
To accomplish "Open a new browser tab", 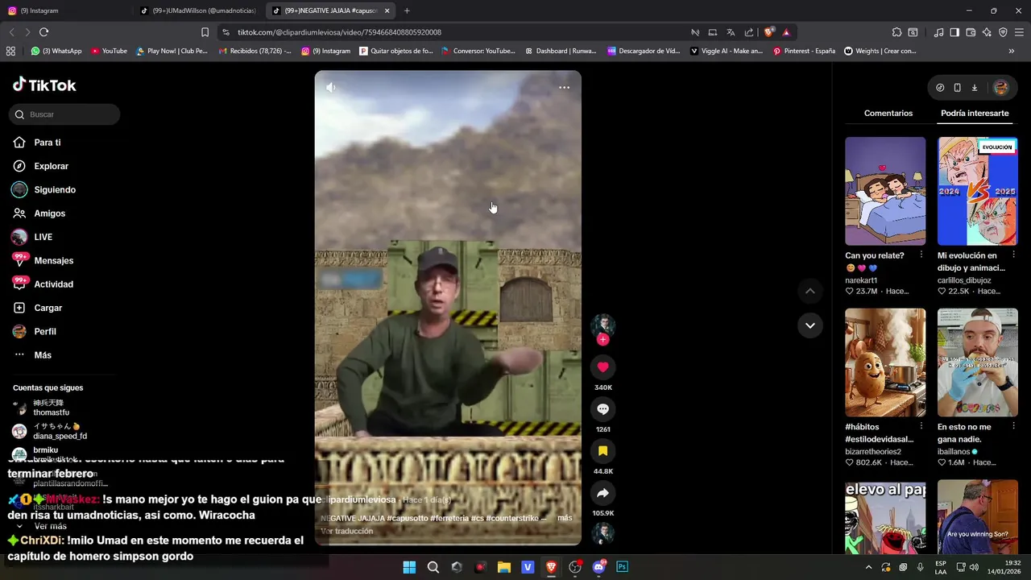I will pyautogui.click(x=407, y=10).
